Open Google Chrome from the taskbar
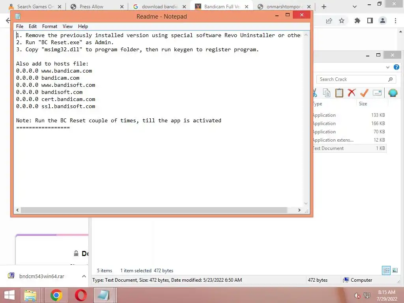 (x=56, y=295)
